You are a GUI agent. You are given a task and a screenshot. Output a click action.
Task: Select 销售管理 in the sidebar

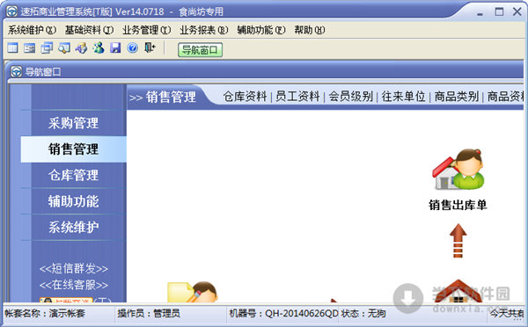pyautogui.click(x=73, y=149)
